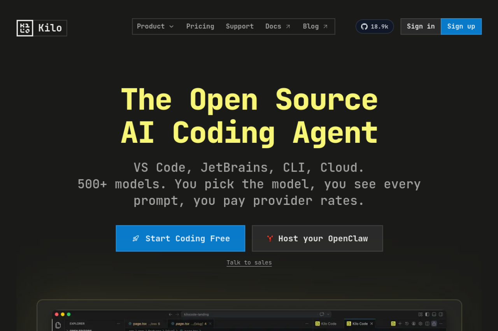Click the blue Sign up button

tap(461, 26)
